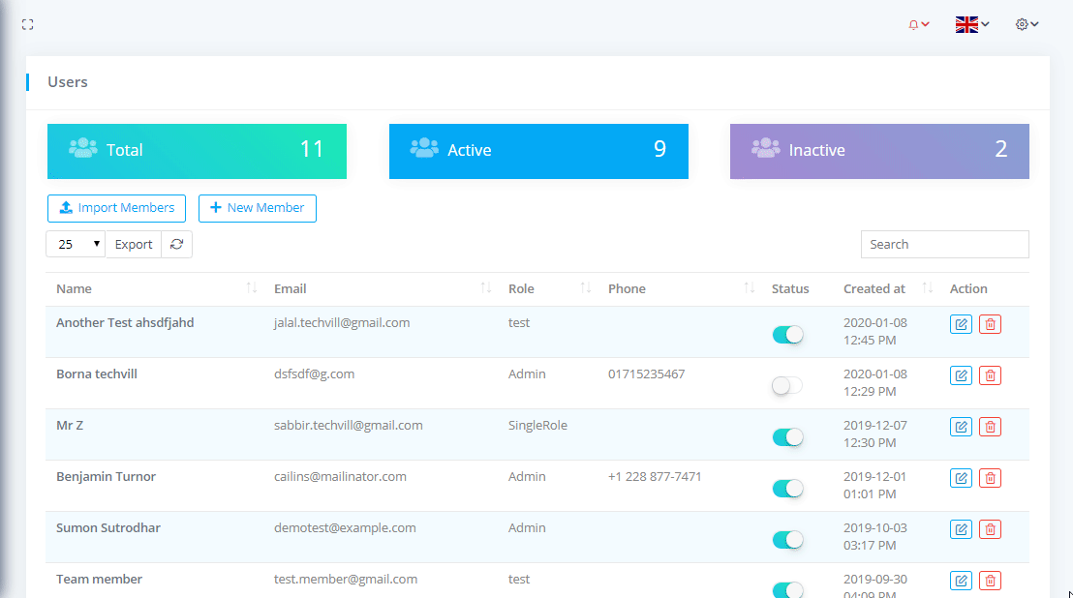Viewport: 1073px width, 598px height.
Task: Enable status toggle for Borna techvill
Action: [x=787, y=386]
